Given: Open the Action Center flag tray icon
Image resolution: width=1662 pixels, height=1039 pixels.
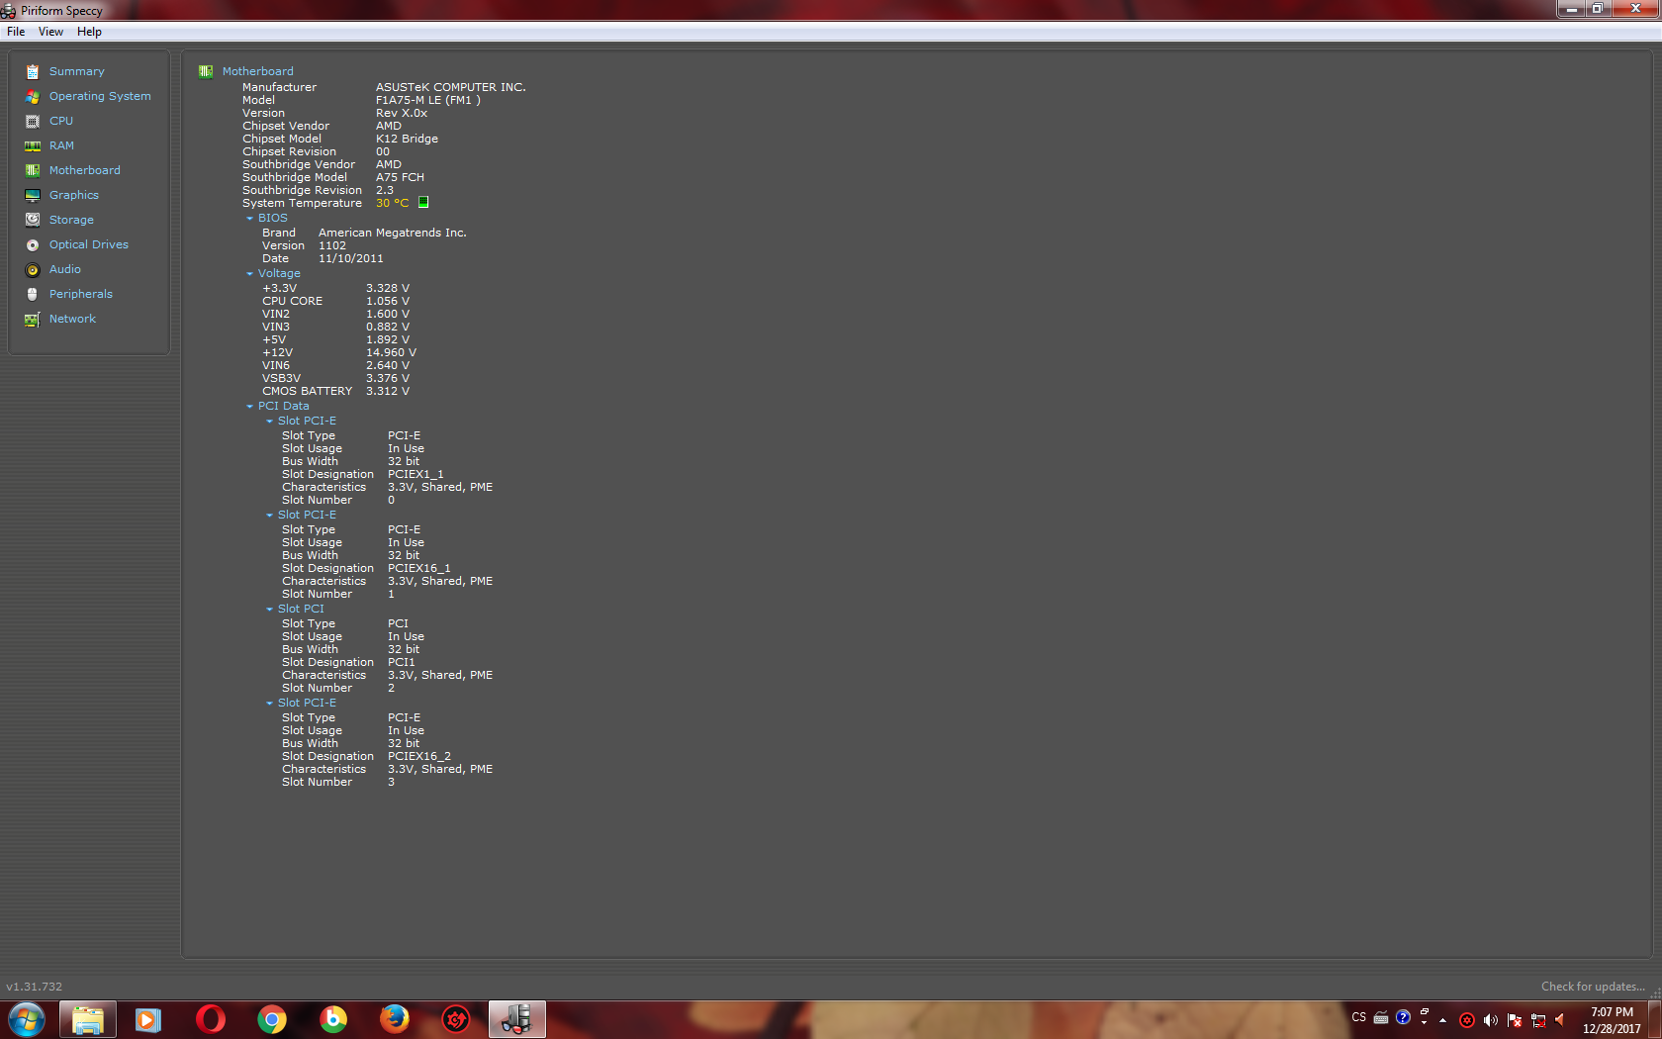Looking at the screenshot, I should click(1515, 1020).
